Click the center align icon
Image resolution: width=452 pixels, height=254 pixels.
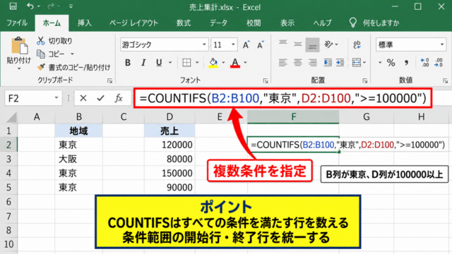[298, 63]
